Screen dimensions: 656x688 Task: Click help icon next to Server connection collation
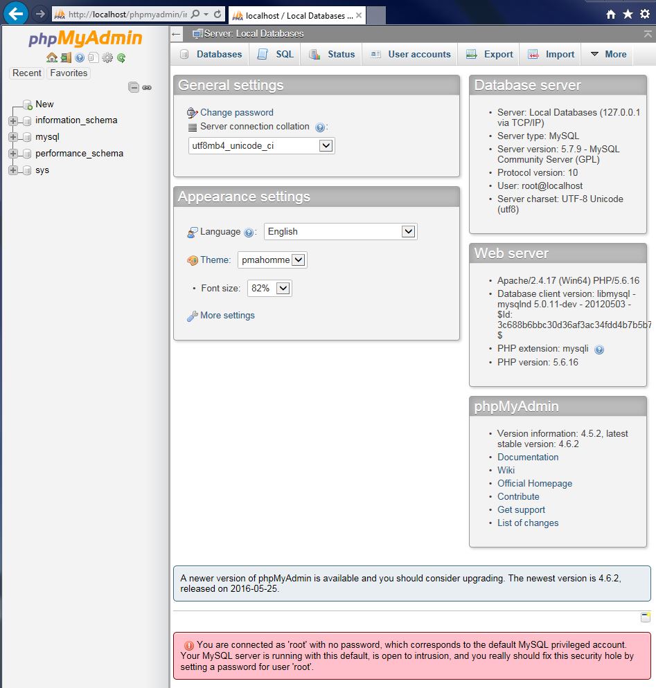point(320,127)
